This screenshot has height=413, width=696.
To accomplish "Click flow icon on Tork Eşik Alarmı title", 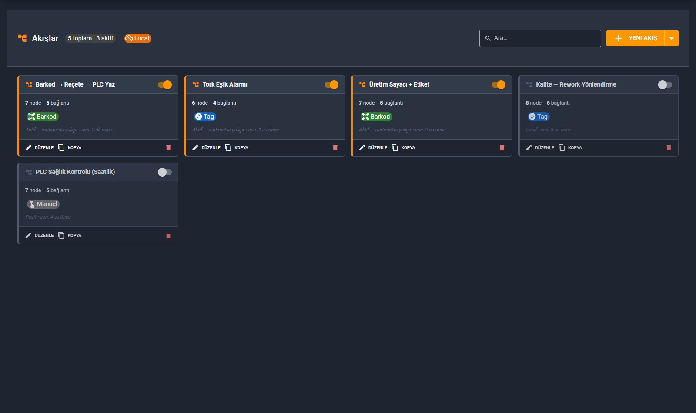I will (x=196, y=85).
